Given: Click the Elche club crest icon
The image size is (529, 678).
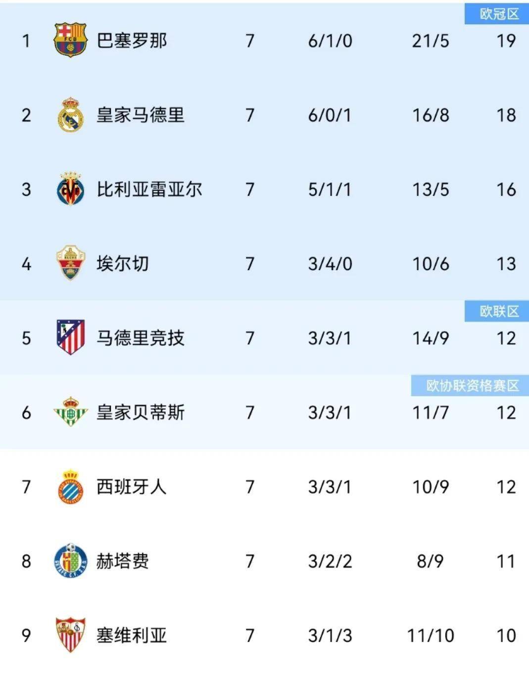Looking at the screenshot, I should (x=70, y=263).
